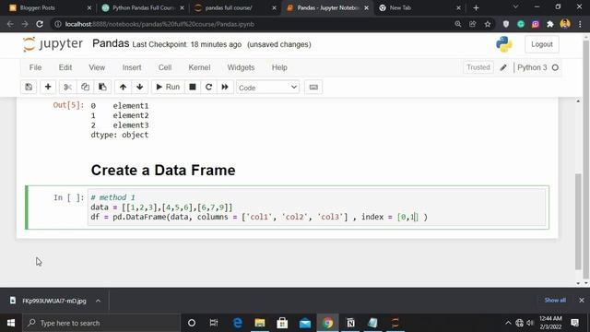Screen dimensions: 590x332
Task: Click the pencil edit mode icon
Action: 503,67
